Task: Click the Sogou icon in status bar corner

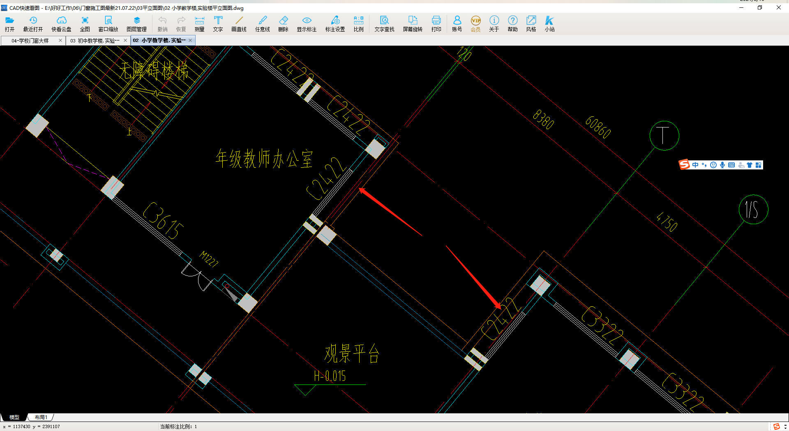Action: coord(777,426)
